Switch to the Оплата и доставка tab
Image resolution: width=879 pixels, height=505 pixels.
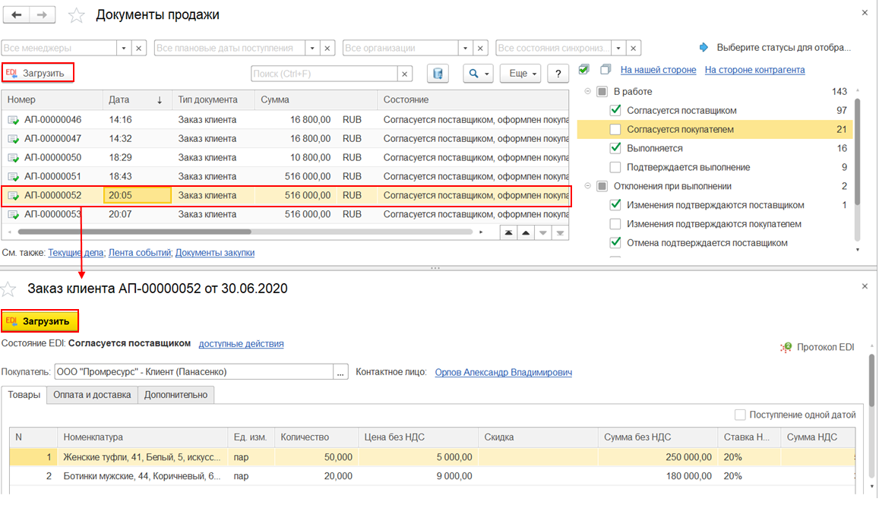(x=92, y=395)
